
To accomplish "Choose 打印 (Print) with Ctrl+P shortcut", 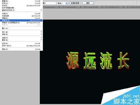I will click(21, 43).
